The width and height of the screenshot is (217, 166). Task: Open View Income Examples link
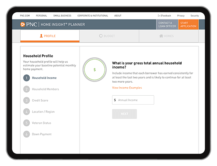[127, 88]
